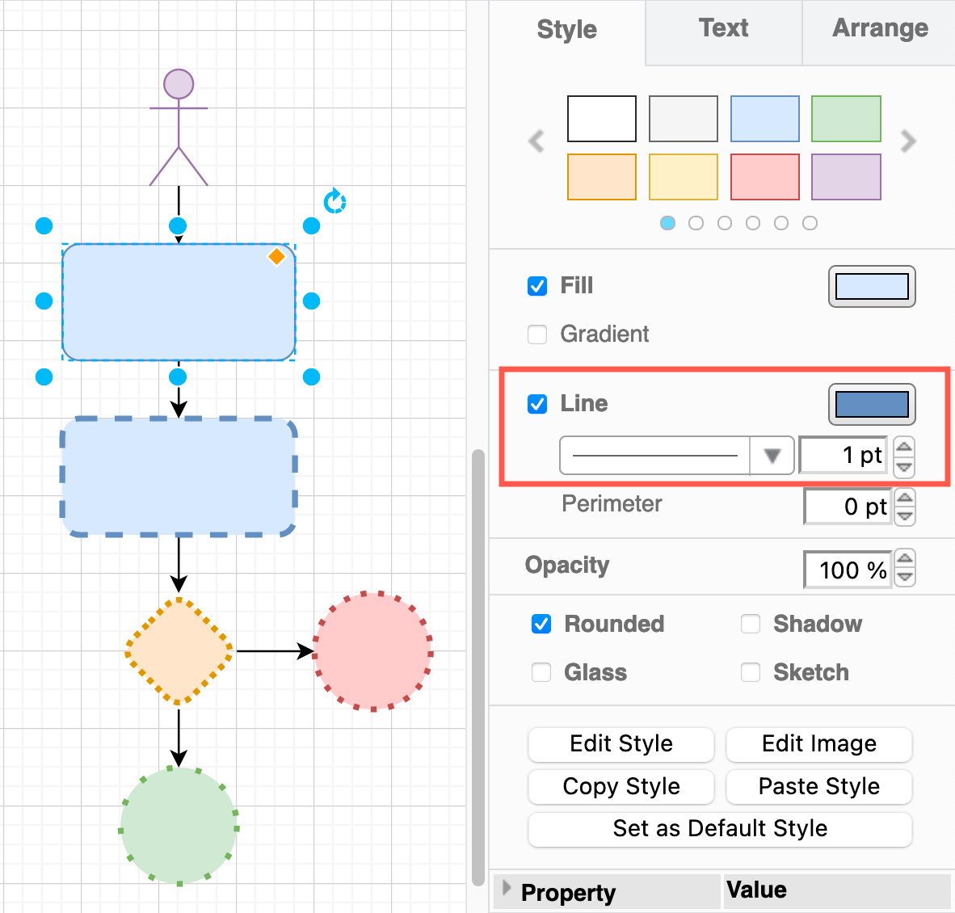Open the Line color picker
Screen dimensions: 955x913
pos(871,404)
